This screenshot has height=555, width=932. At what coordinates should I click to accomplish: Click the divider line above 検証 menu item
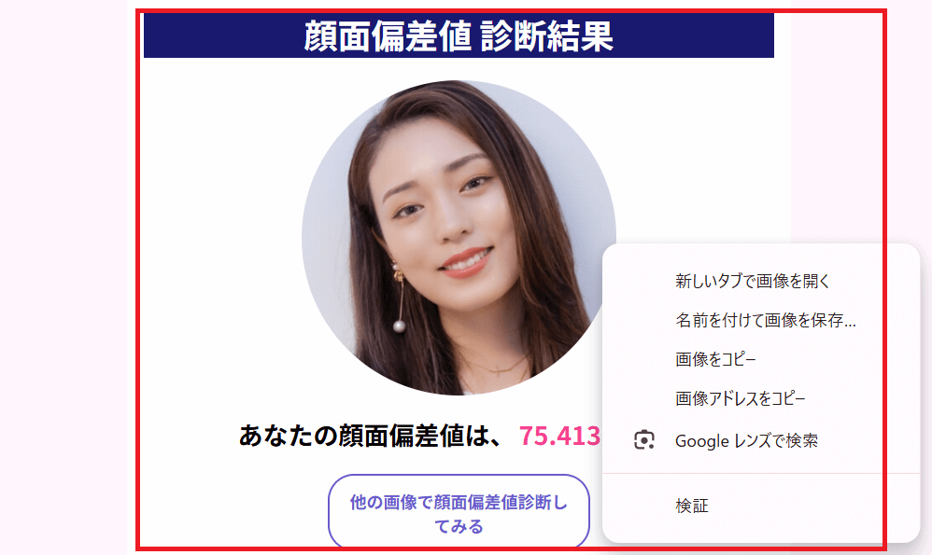761,473
